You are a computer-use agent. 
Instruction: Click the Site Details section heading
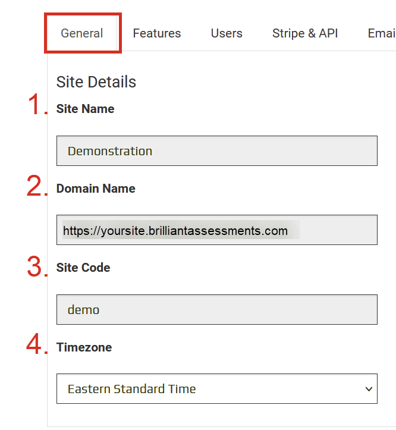96,82
